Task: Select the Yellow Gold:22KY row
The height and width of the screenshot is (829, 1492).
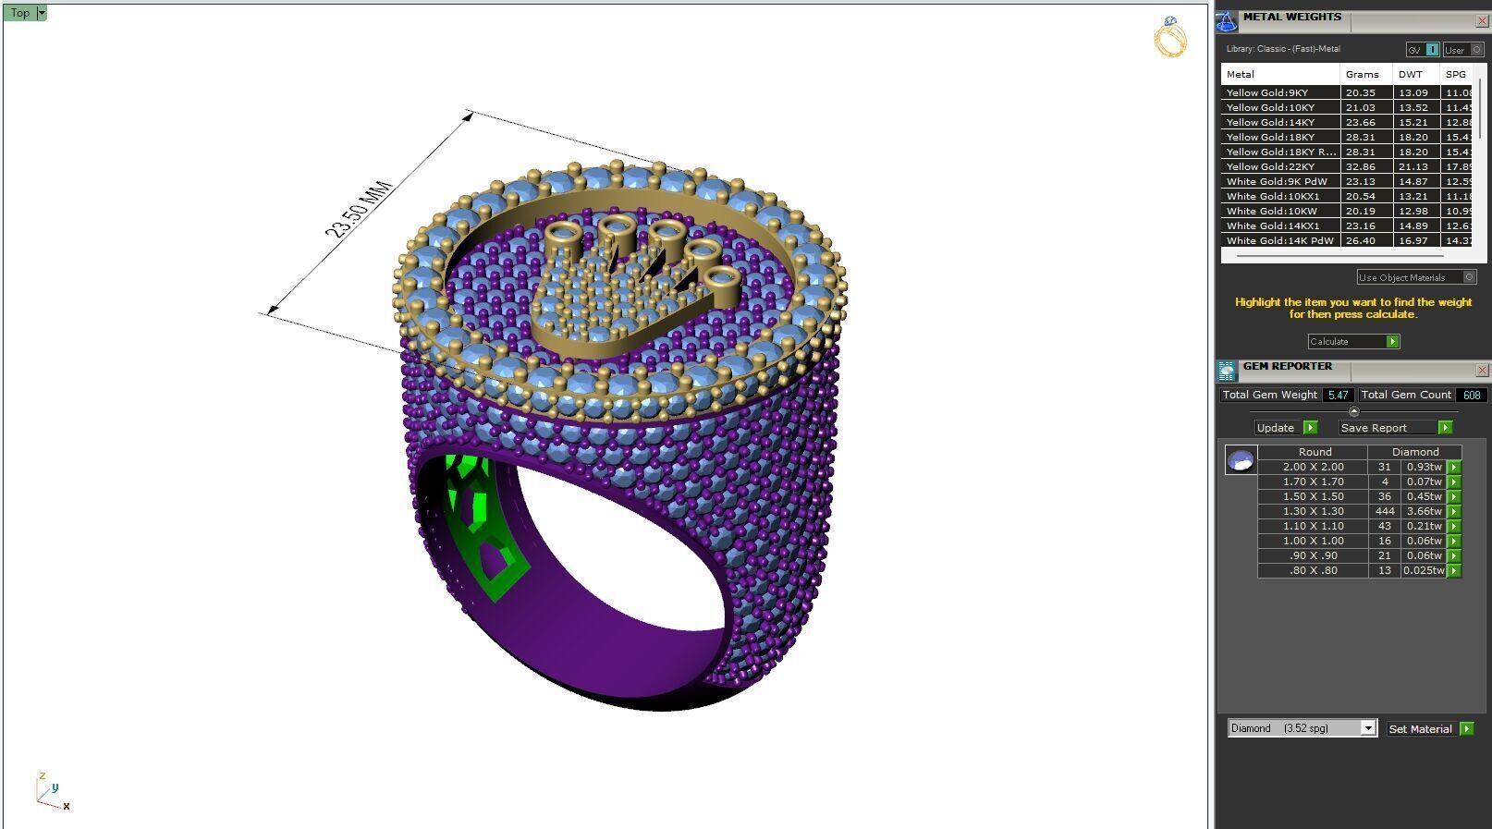Action: click(1348, 166)
